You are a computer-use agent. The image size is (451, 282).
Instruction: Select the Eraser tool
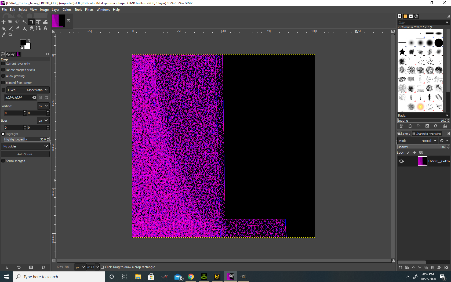coord(17,28)
